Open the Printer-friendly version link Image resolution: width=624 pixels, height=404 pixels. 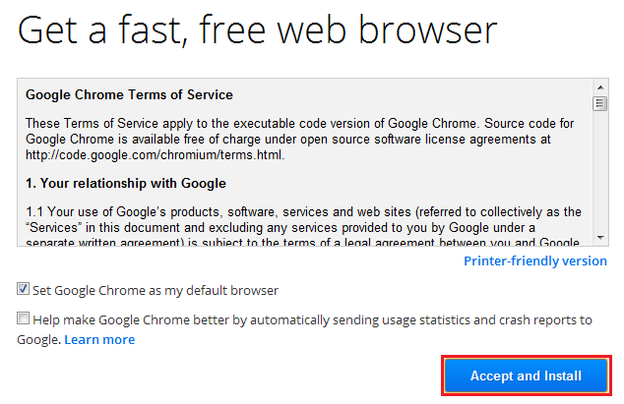click(535, 260)
